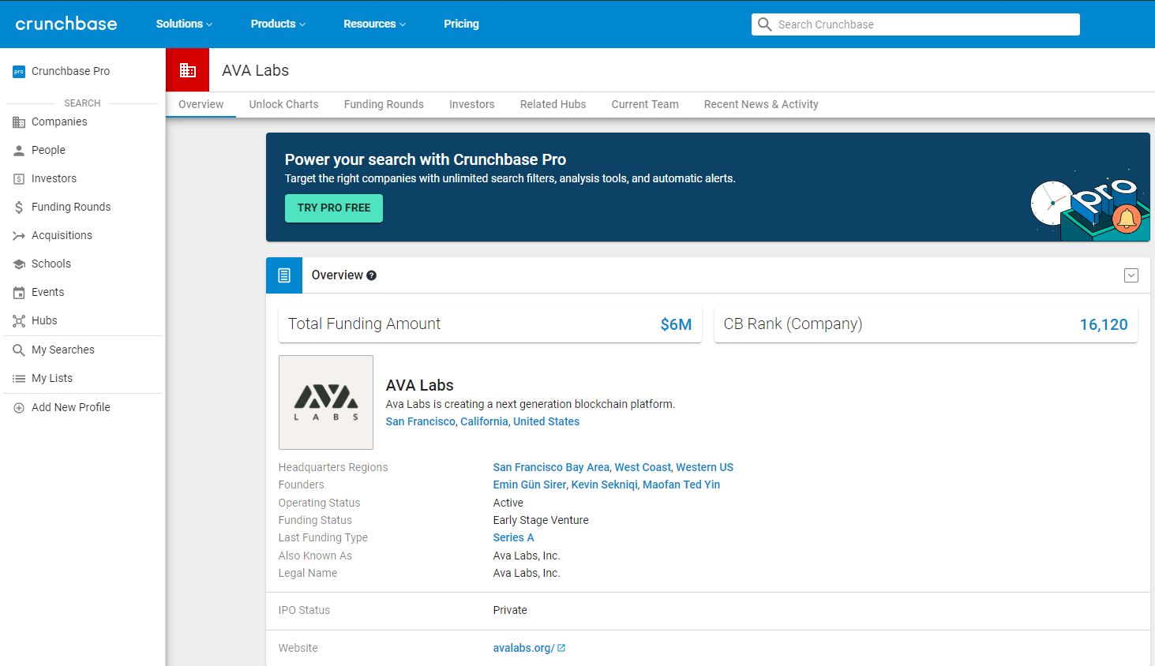Click the TRY PRO FREE button
1155x666 pixels.
coord(334,208)
